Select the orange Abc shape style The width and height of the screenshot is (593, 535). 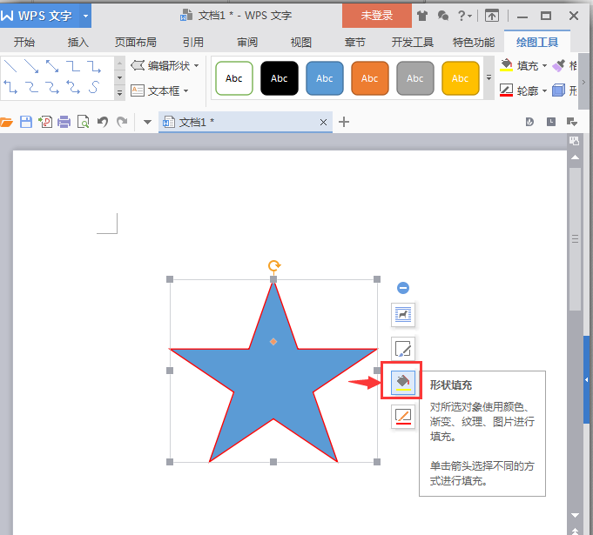[x=370, y=78]
